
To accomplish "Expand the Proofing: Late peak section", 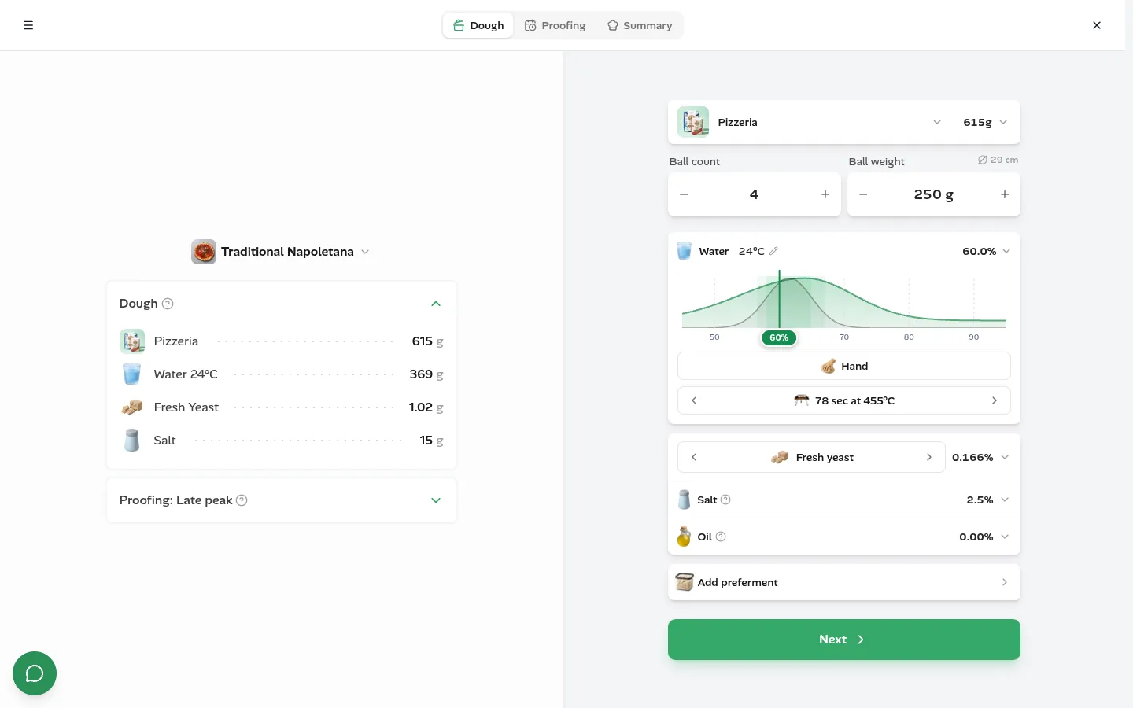I will point(436,500).
